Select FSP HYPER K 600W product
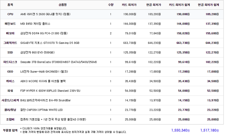The image size is (225, 136). coord(50,91)
